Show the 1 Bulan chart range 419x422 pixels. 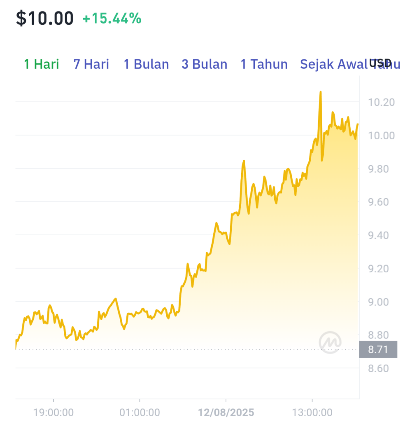pos(146,64)
